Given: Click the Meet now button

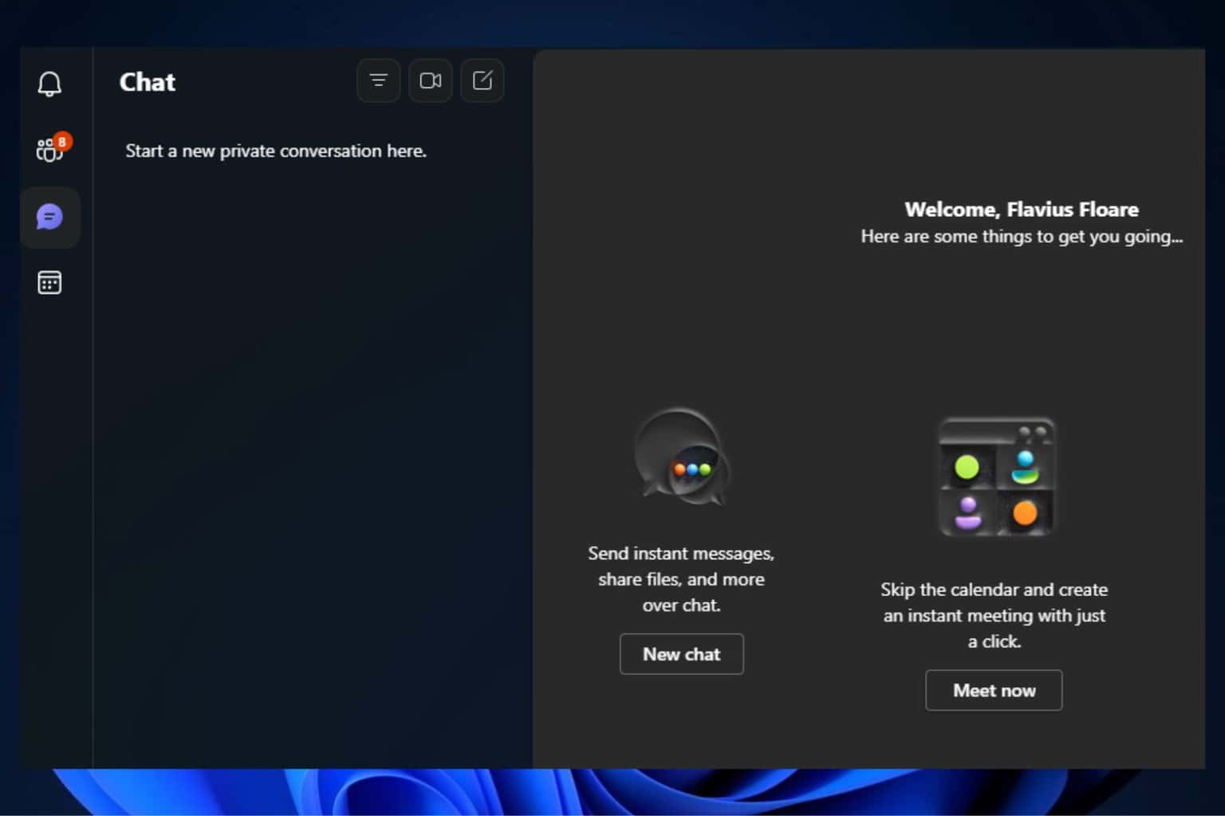Looking at the screenshot, I should tap(994, 690).
